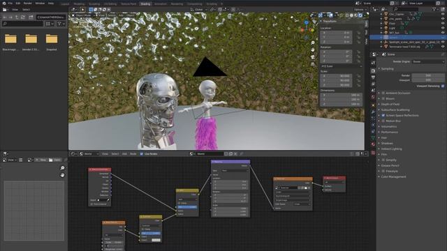Toggle visibility of first outliner object
Image resolution: width=447 pixels, height=251 pixels.
[x=443, y=14]
